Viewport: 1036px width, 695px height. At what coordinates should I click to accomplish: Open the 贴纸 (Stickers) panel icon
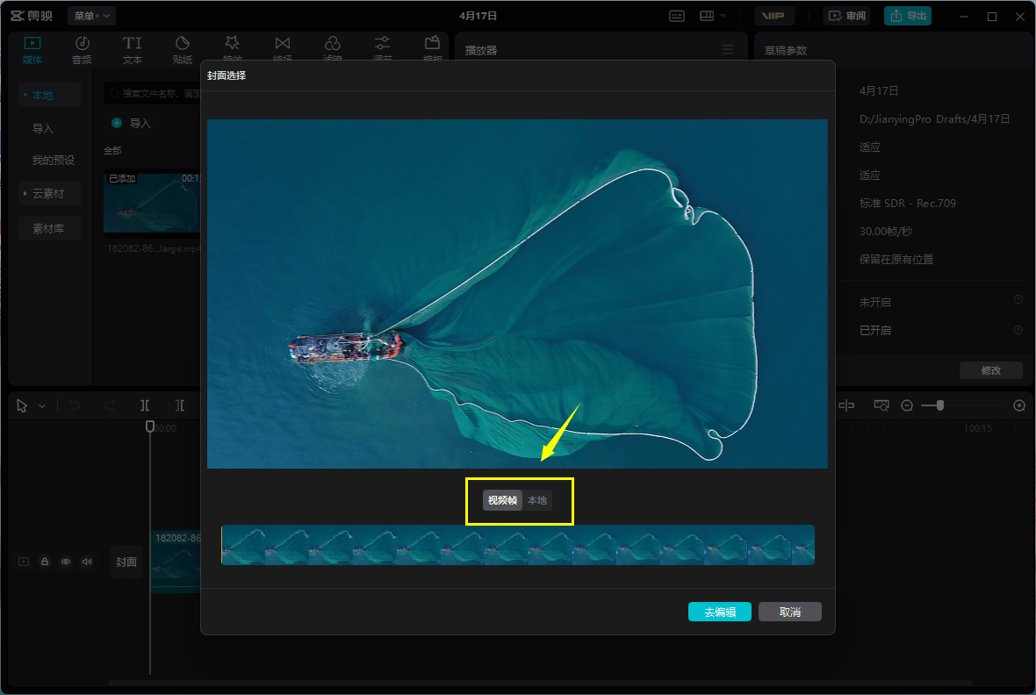point(183,44)
